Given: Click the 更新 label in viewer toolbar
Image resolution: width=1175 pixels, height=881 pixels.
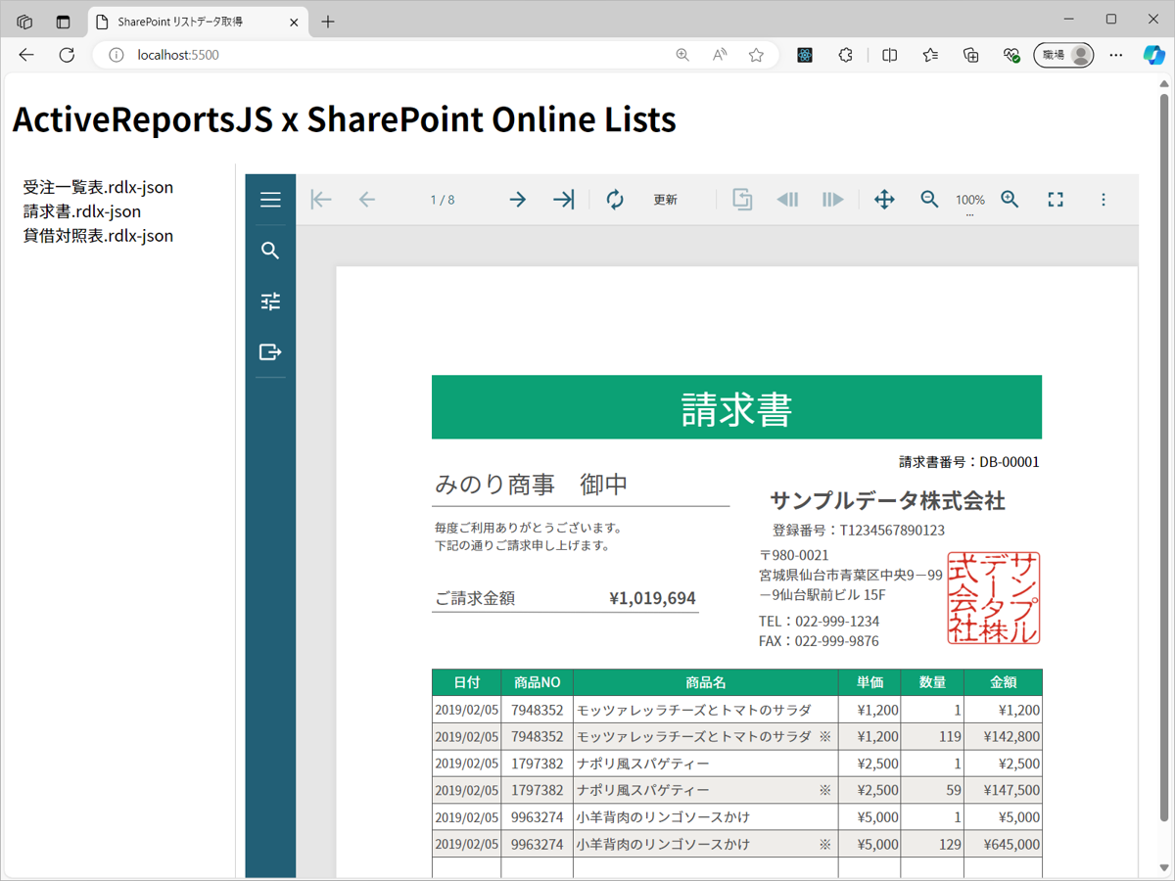Looking at the screenshot, I should (x=666, y=200).
